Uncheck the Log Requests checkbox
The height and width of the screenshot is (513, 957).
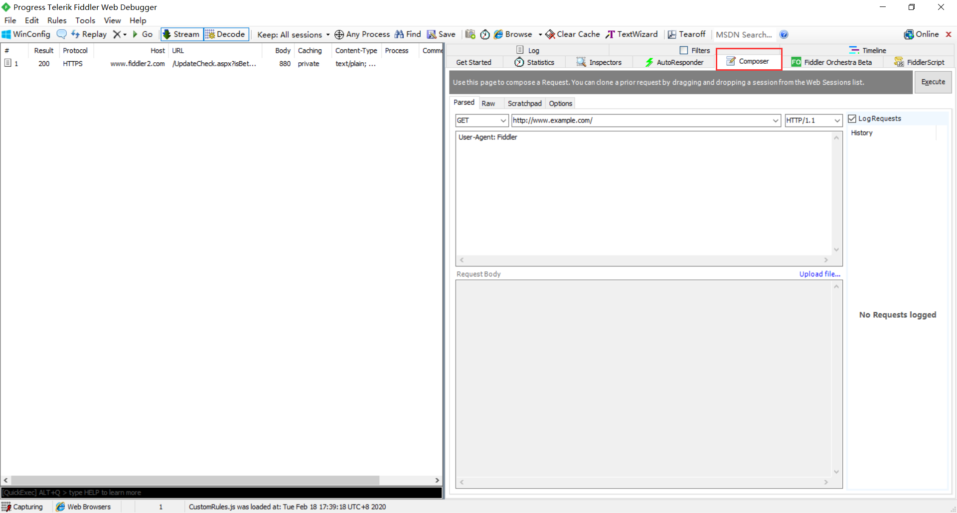[852, 119]
